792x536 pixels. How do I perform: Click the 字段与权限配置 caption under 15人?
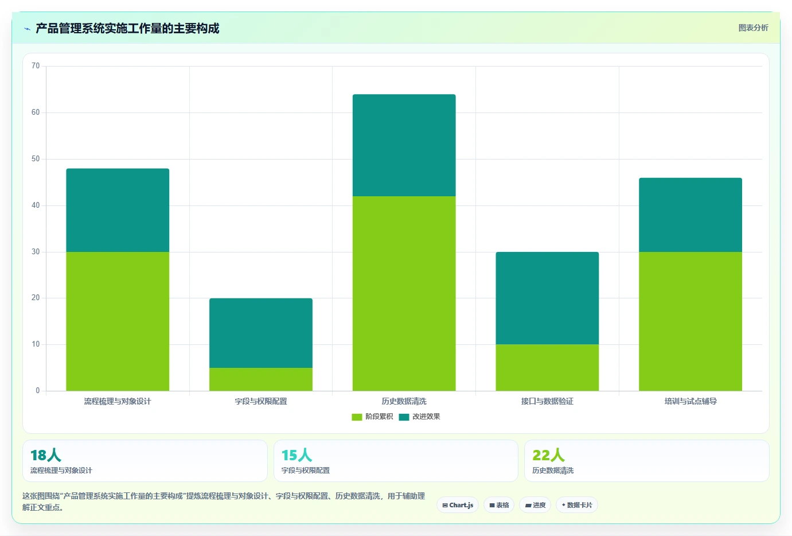pyautogui.click(x=306, y=471)
